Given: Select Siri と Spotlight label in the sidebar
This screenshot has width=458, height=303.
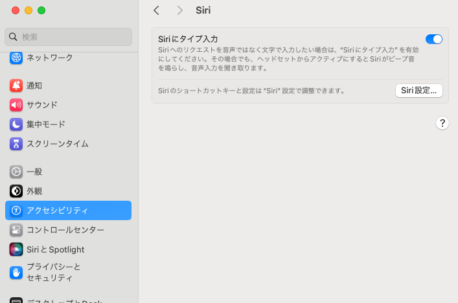Looking at the screenshot, I should click(x=56, y=249).
